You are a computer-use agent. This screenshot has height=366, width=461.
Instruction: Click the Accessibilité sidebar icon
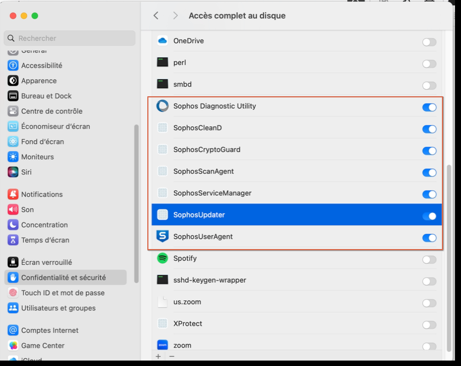[13, 65]
